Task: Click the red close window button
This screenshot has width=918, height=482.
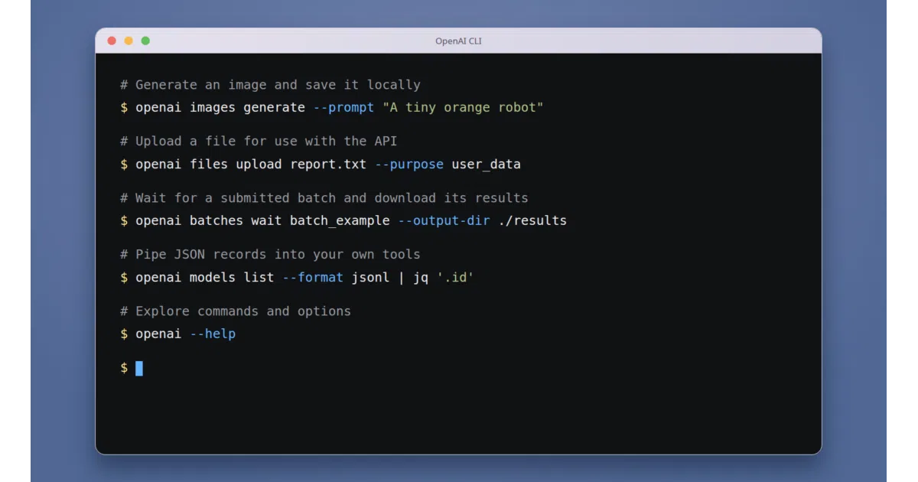Action: [112, 41]
